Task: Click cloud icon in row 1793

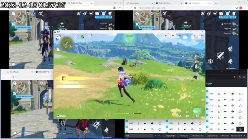Action: click(192, 123)
